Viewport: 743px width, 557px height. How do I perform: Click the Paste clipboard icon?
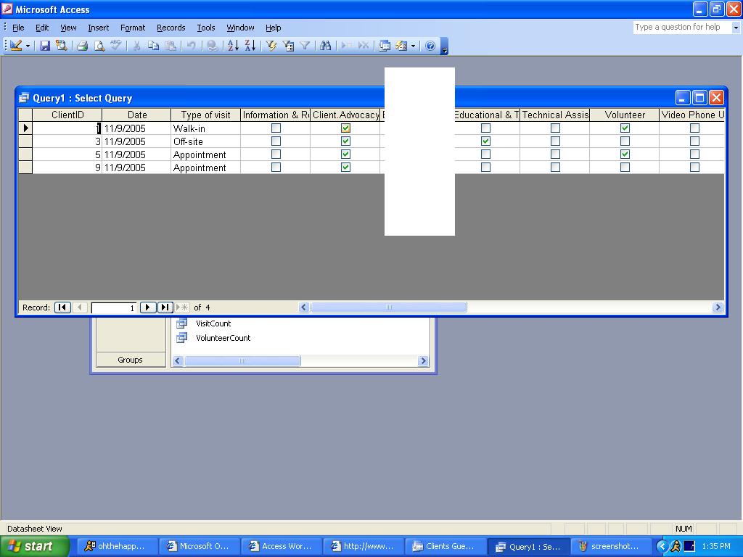click(x=170, y=46)
